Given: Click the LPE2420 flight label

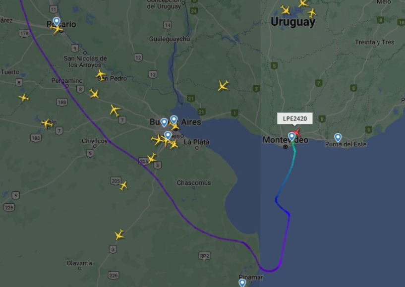Looking at the screenshot, I should [295, 118].
